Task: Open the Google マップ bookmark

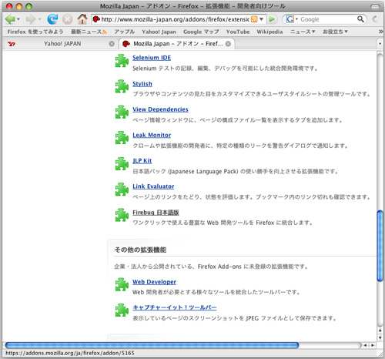Action: pyautogui.click(x=201, y=32)
